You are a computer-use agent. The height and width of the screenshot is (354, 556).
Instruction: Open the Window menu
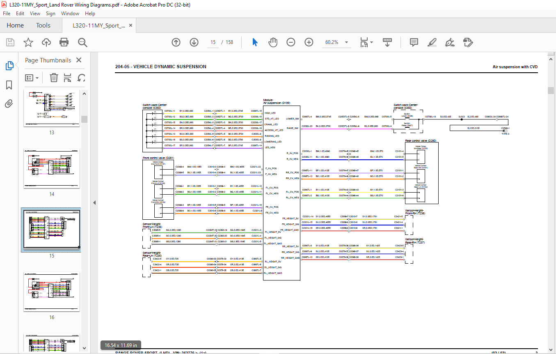tap(70, 14)
